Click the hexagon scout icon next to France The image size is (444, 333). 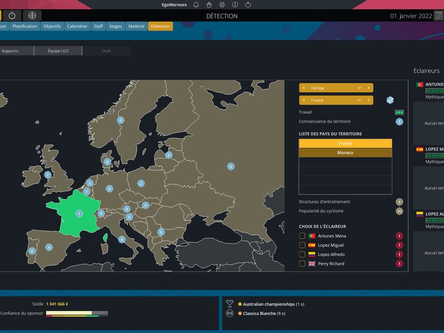[x=390, y=100]
